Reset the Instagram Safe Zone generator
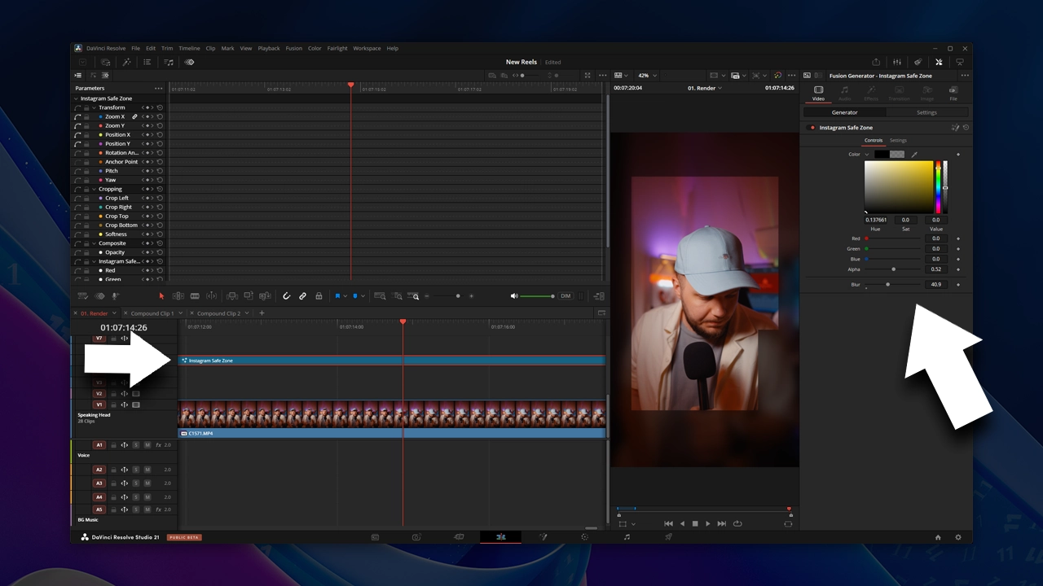Viewport: 1043px width, 586px height. [x=966, y=128]
